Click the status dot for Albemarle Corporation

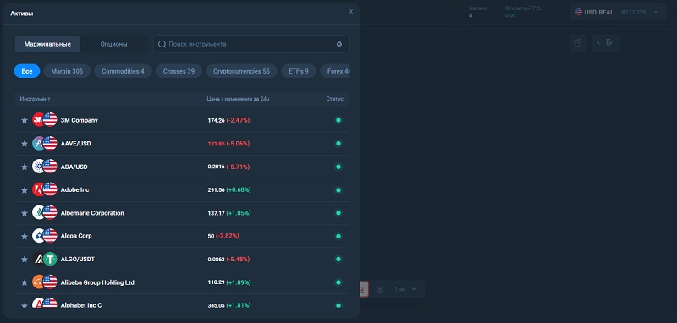point(338,212)
